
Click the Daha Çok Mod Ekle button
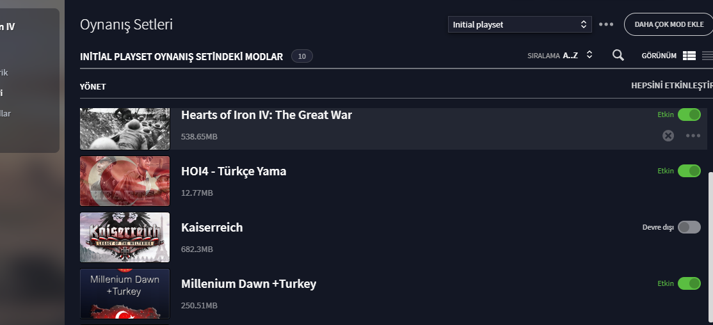(x=668, y=24)
